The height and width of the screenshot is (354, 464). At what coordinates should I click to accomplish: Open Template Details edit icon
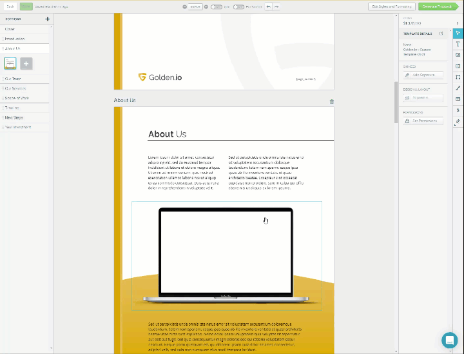coord(441,34)
